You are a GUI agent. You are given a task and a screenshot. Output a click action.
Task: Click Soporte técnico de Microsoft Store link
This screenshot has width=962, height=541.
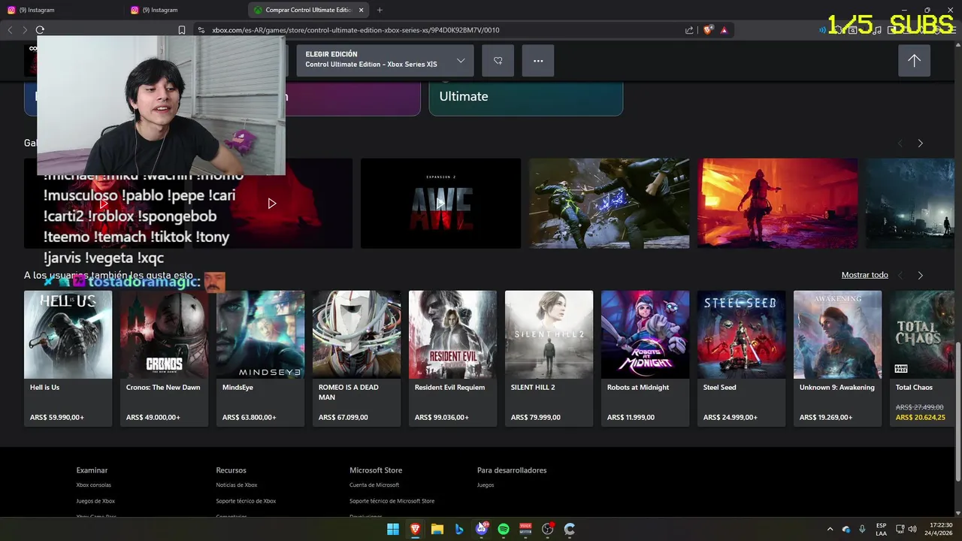pyautogui.click(x=392, y=501)
